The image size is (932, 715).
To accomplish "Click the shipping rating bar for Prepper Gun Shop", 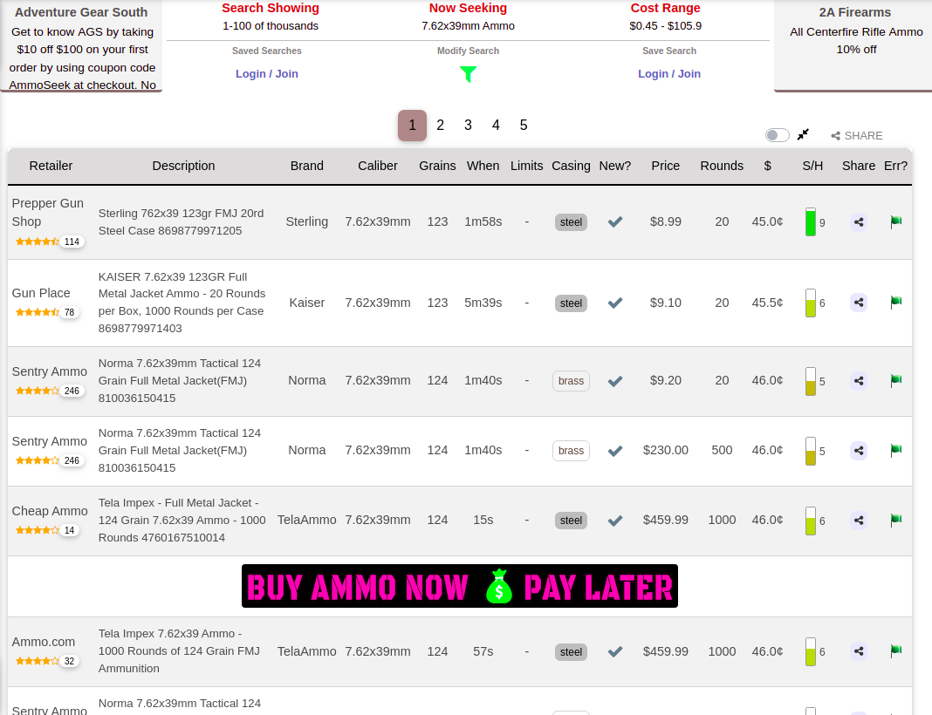I will coord(810,222).
